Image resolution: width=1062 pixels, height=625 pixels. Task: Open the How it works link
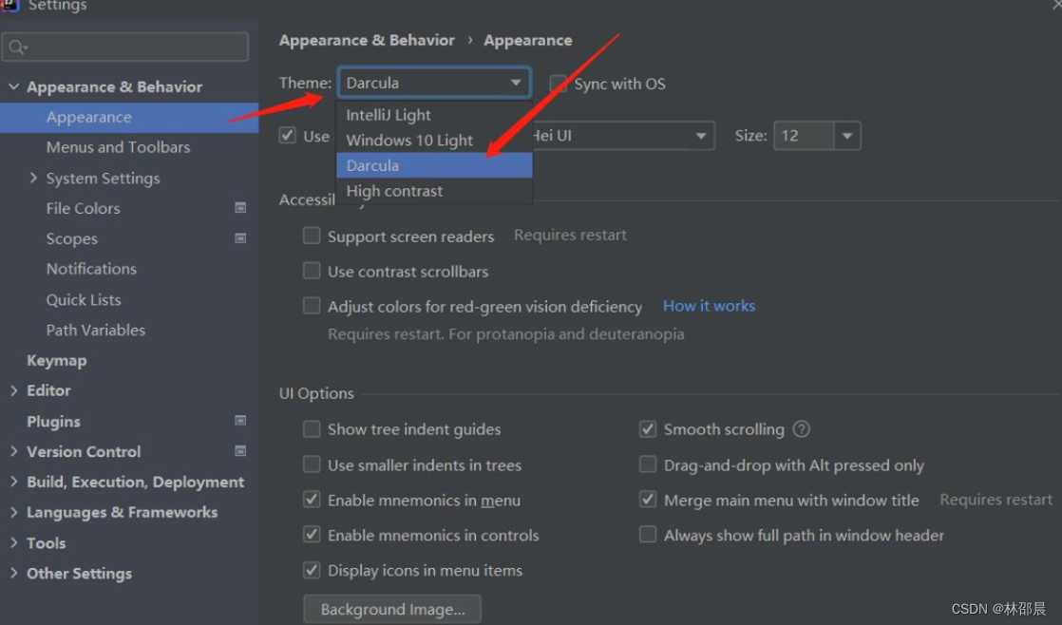tap(709, 306)
